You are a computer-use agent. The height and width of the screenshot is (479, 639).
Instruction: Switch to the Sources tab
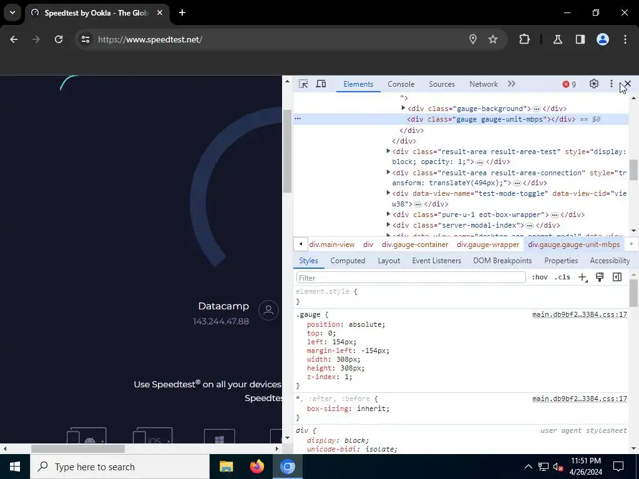click(x=441, y=84)
